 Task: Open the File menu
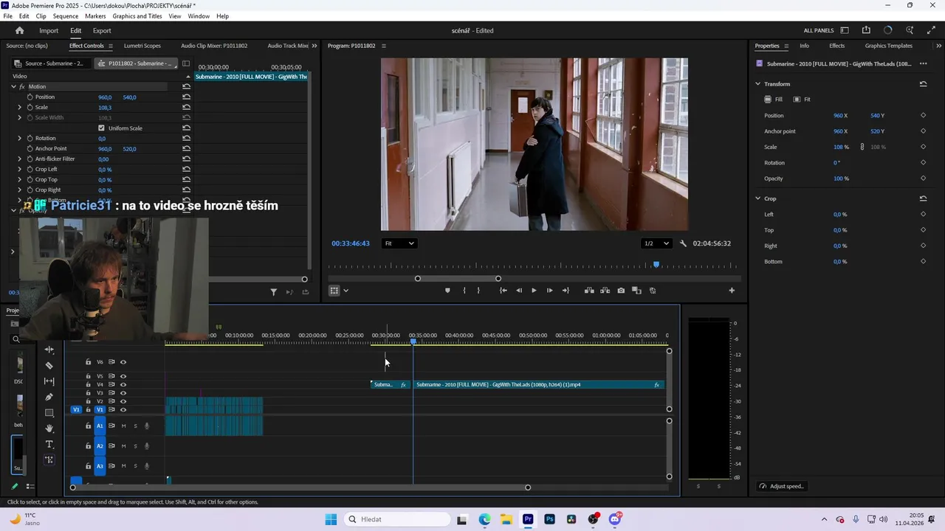pos(7,16)
